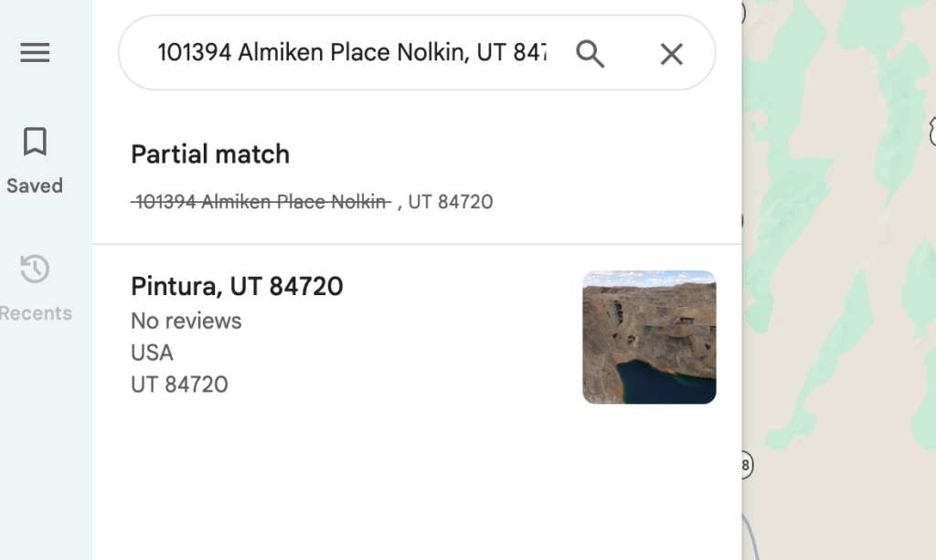Click the strikethrough Almiken Place Nolkin text
Screen dimensions: 936x560
[x=261, y=201]
